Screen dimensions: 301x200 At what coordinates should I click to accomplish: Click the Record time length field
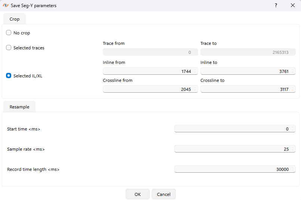pos(235,169)
